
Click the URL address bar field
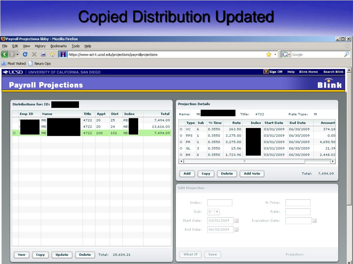[166, 54]
